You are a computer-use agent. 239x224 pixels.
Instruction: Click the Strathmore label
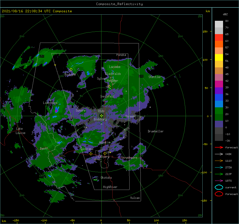pos(129,158)
